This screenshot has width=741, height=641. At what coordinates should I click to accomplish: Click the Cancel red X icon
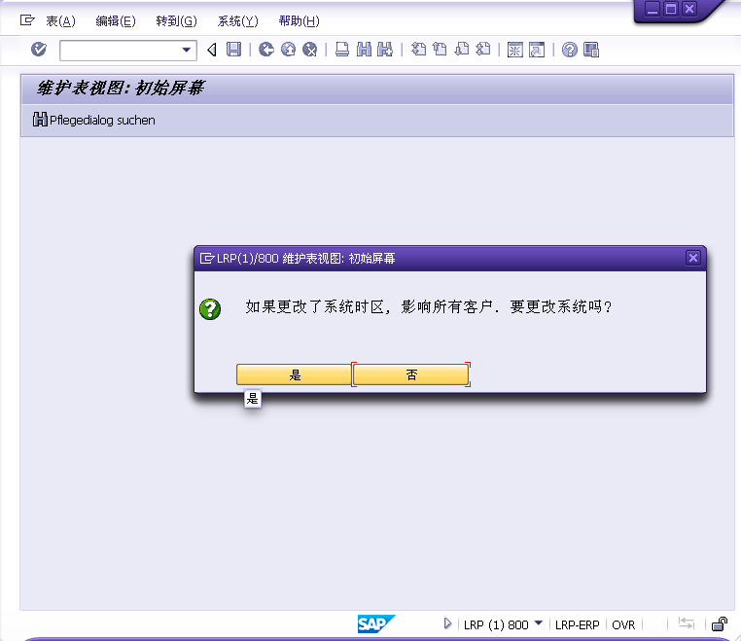tap(309, 50)
